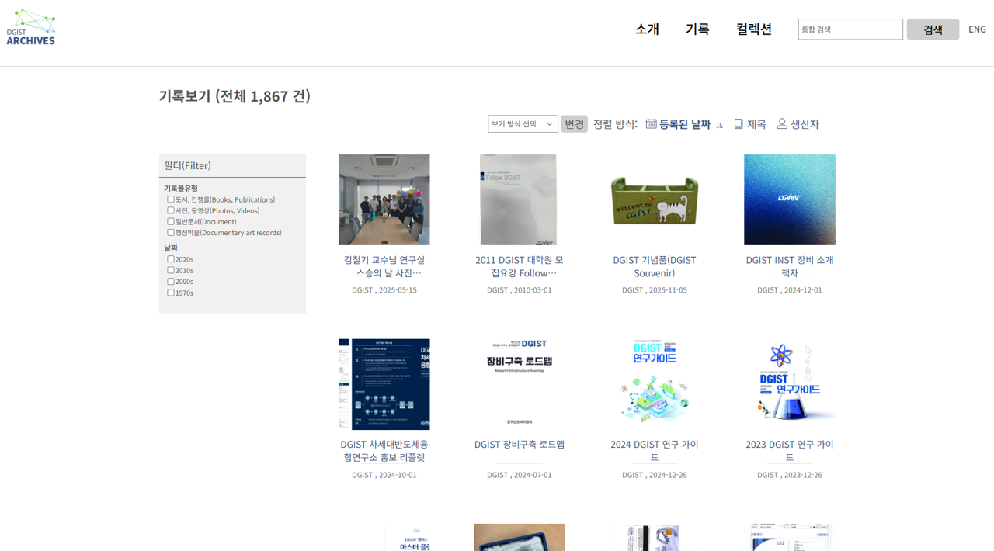
Task: Open the DGIST 기념품(DGIST Souvenir) thumbnail
Action: pyautogui.click(x=654, y=199)
